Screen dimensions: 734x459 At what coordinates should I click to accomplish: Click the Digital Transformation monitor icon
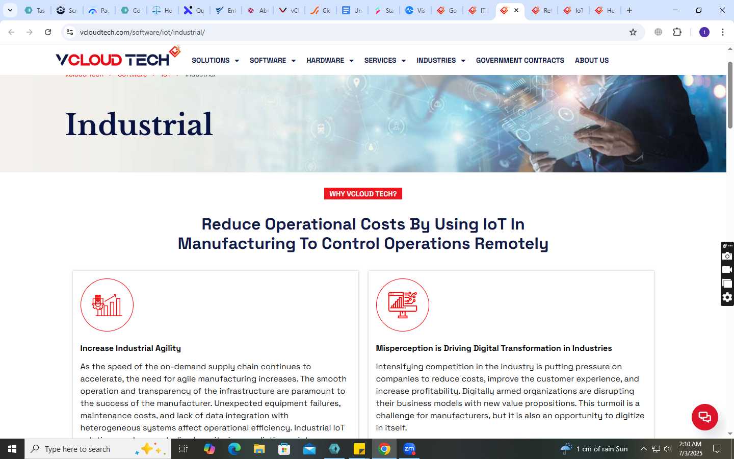(x=403, y=305)
